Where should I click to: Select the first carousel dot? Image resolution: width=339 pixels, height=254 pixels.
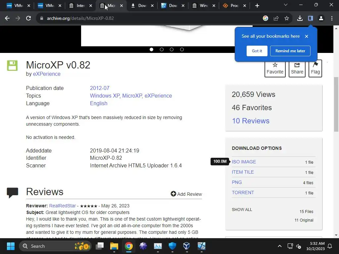[x=151, y=50]
